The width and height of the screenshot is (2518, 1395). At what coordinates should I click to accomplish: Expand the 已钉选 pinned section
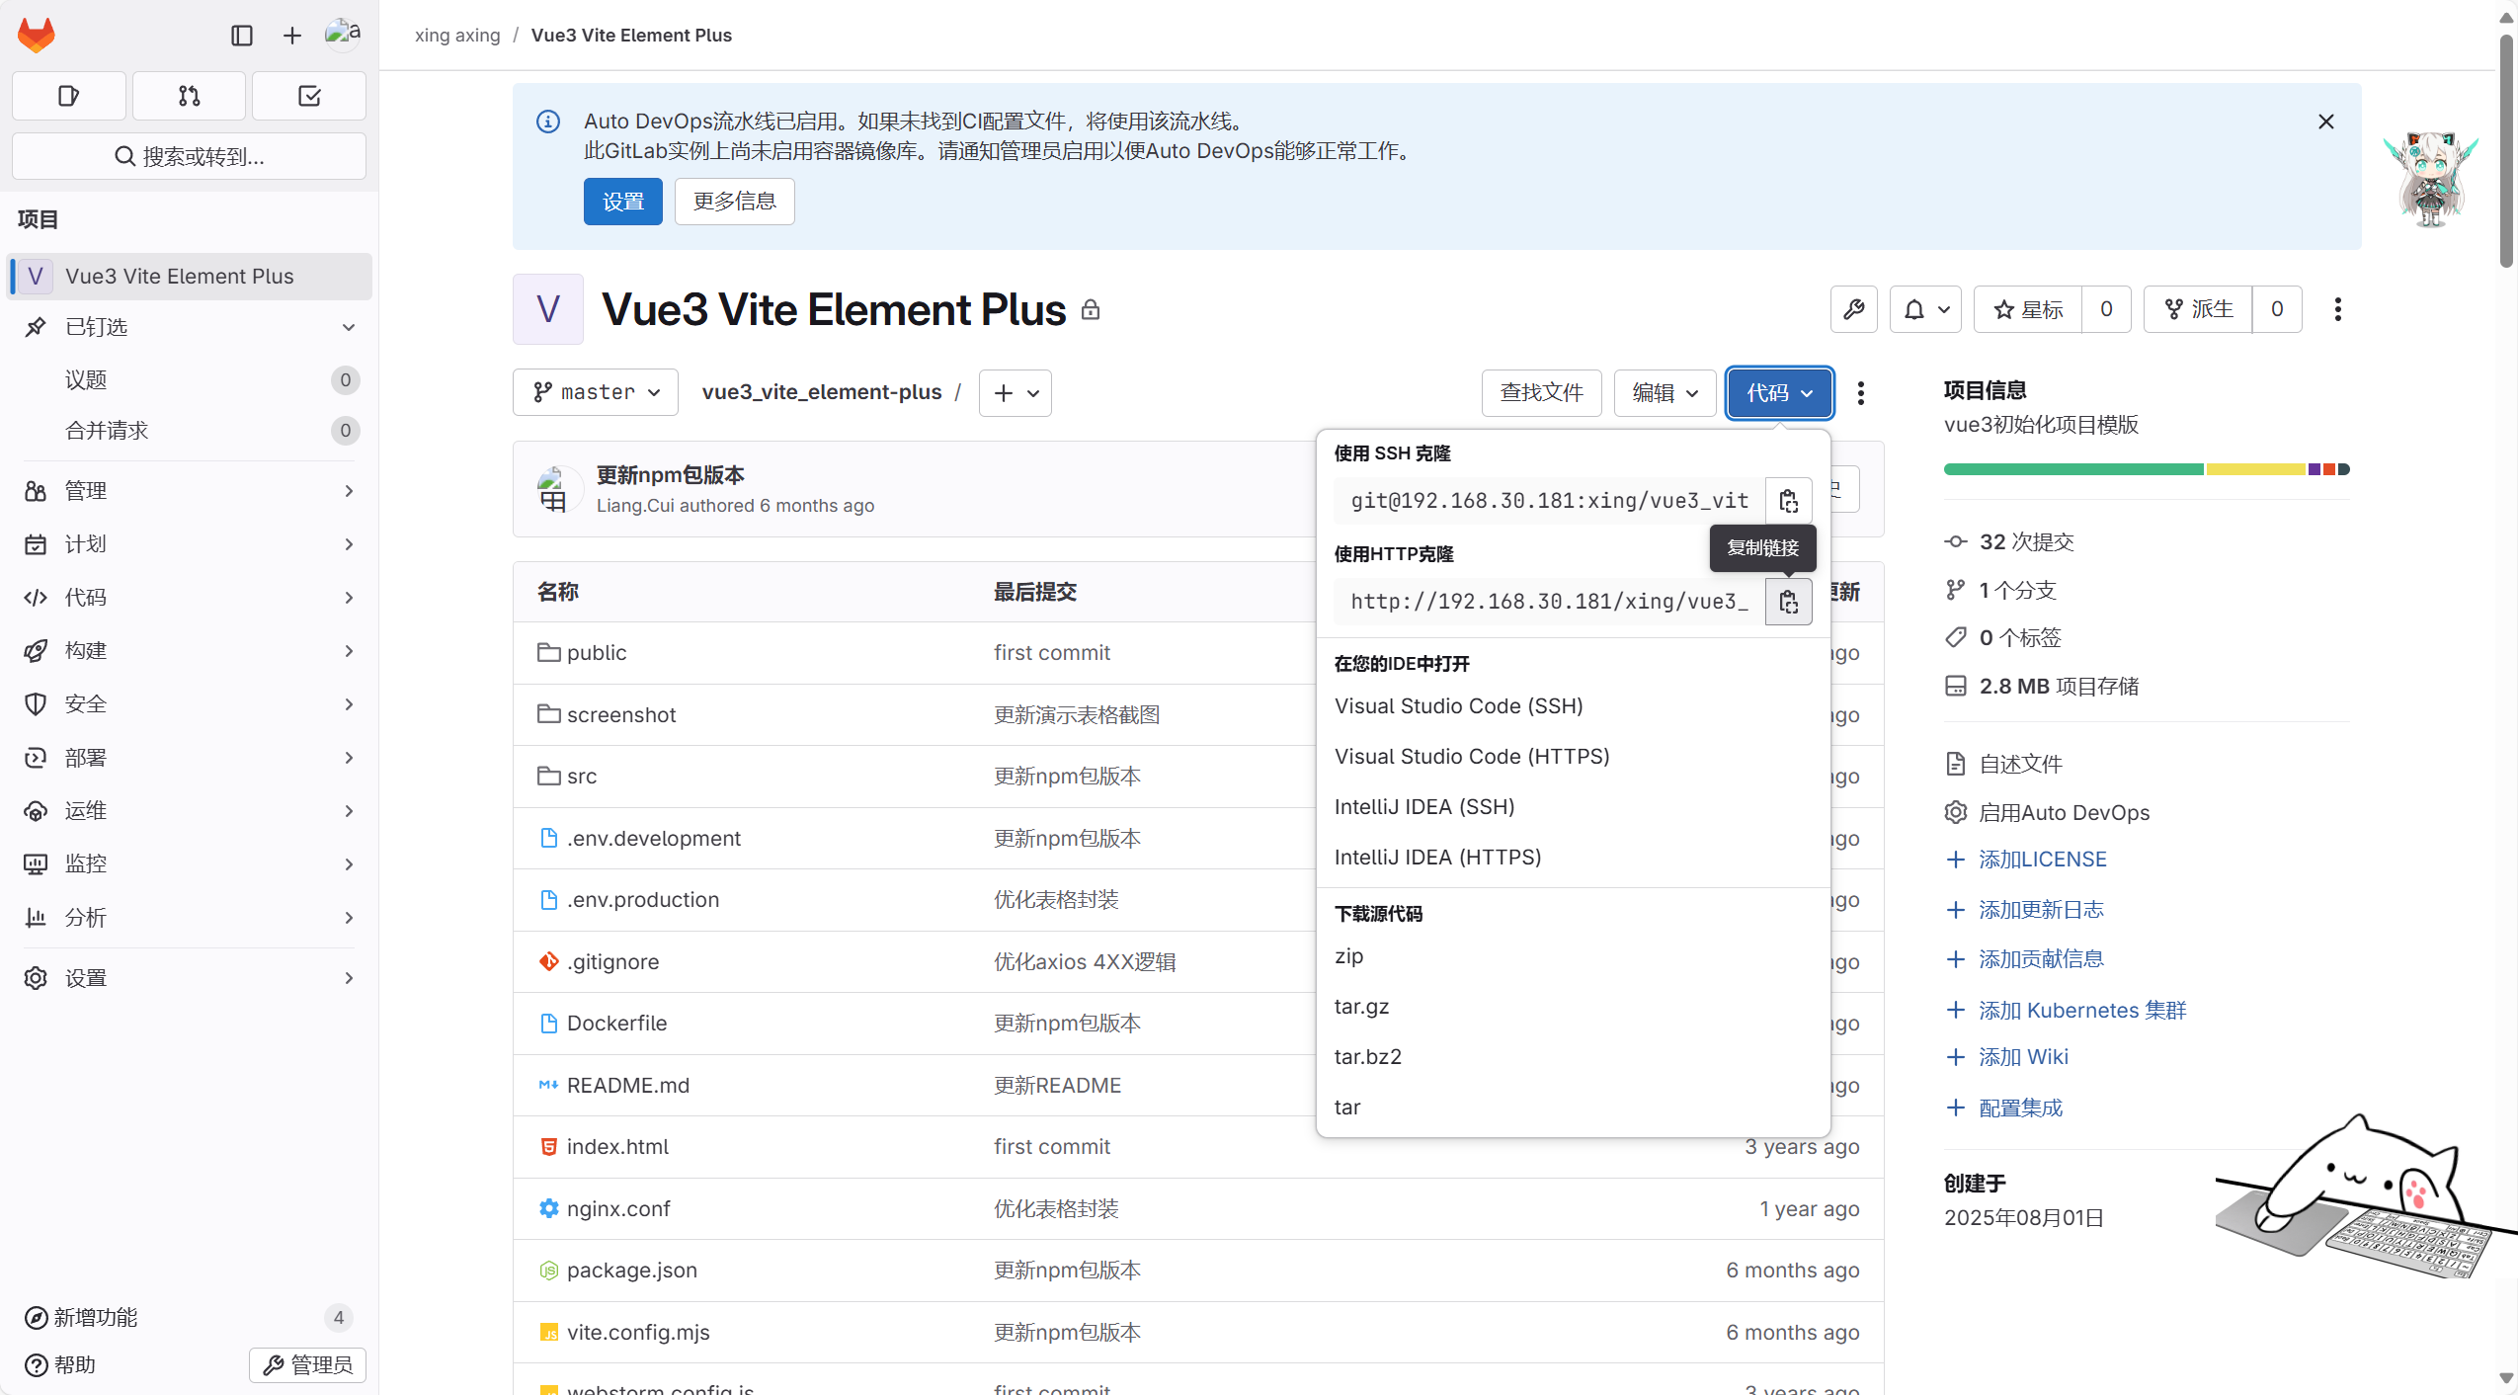pyautogui.click(x=189, y=327)
